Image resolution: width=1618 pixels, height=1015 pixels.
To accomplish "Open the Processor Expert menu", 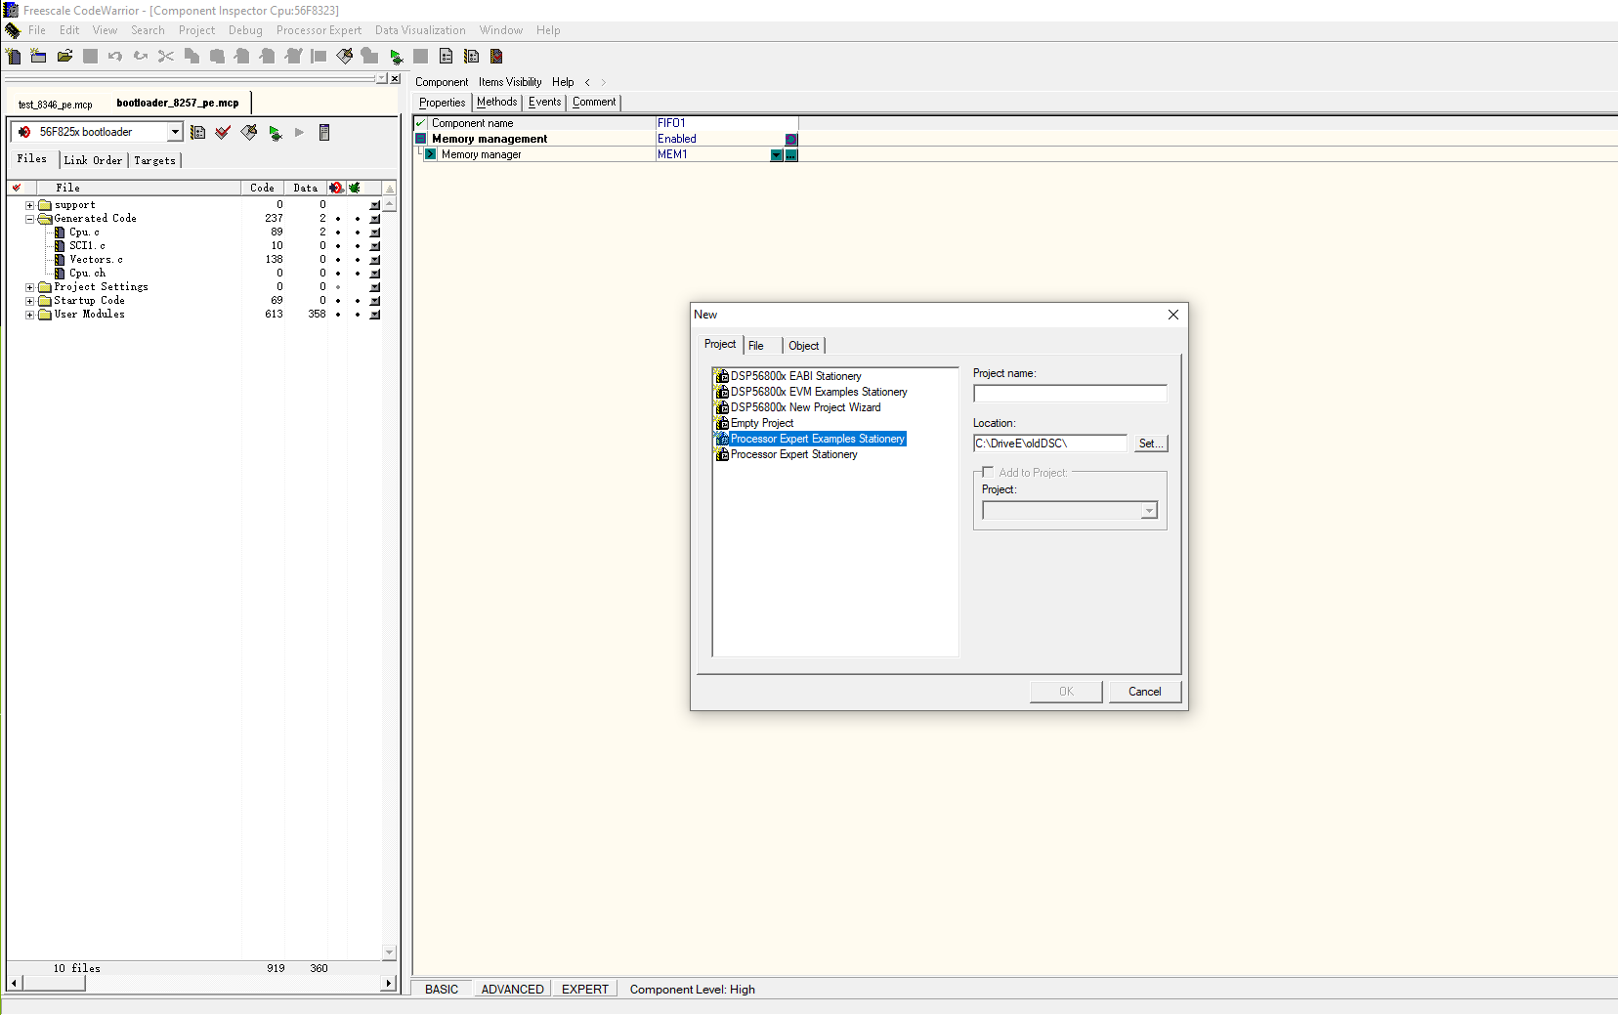I will pyautogui.click(x=319, y=30).
